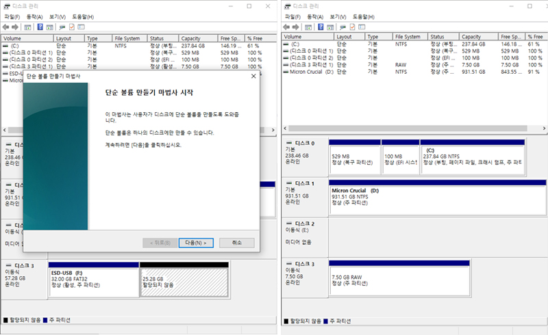Click Back arrow in left window toolbar
This screenshot has height=335, width=548.
point(7,27)
